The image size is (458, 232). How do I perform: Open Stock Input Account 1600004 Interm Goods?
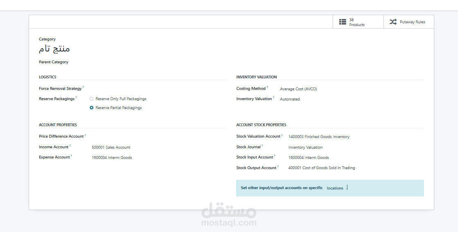click(308, 158)
